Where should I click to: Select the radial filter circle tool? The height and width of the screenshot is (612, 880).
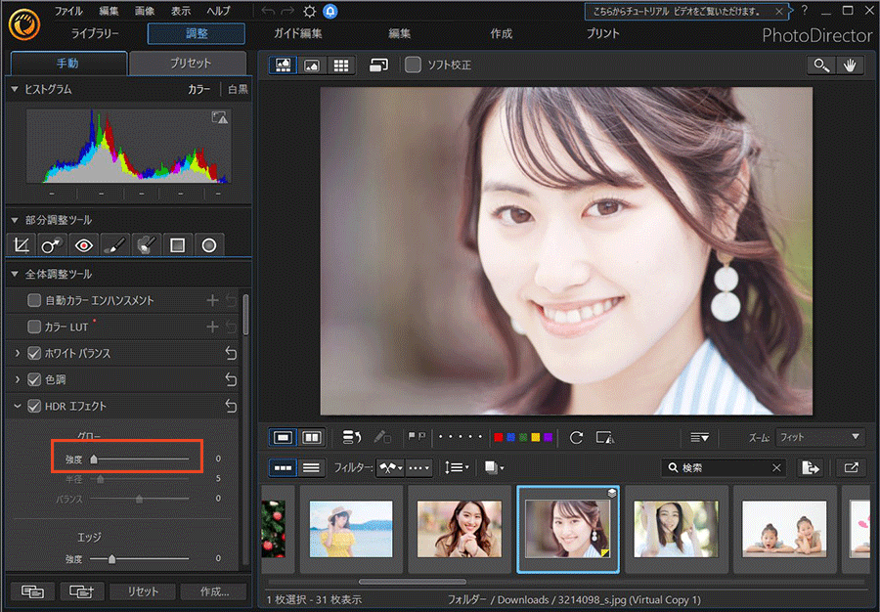tap(209, 245)
